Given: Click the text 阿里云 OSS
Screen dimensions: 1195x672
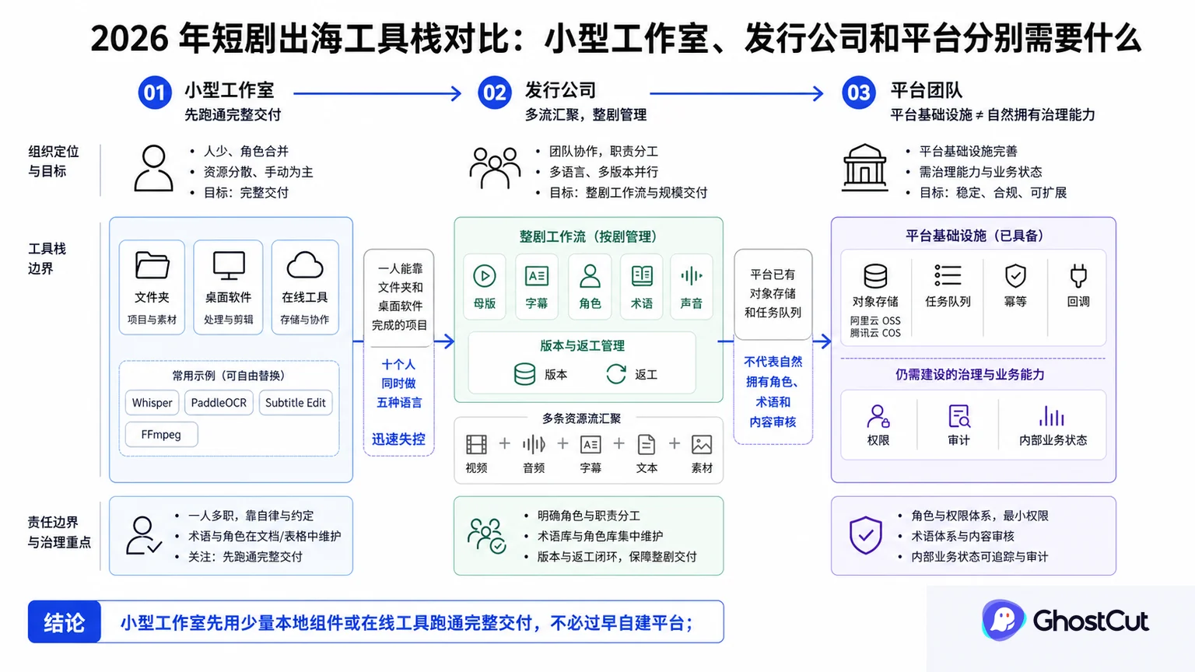Looking at the screenshot, I should [875, 320].
